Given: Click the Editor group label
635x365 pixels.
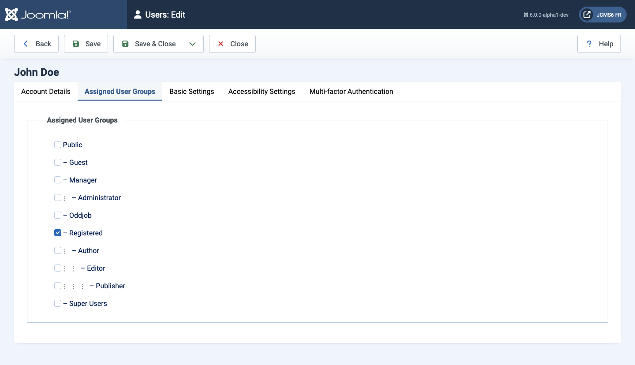Looking at the screenshot, I should pyautogui.click(x=84, y=268).
